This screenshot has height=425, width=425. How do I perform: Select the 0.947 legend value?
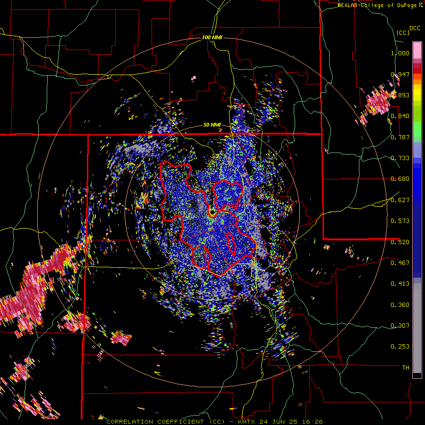[400, 74]
